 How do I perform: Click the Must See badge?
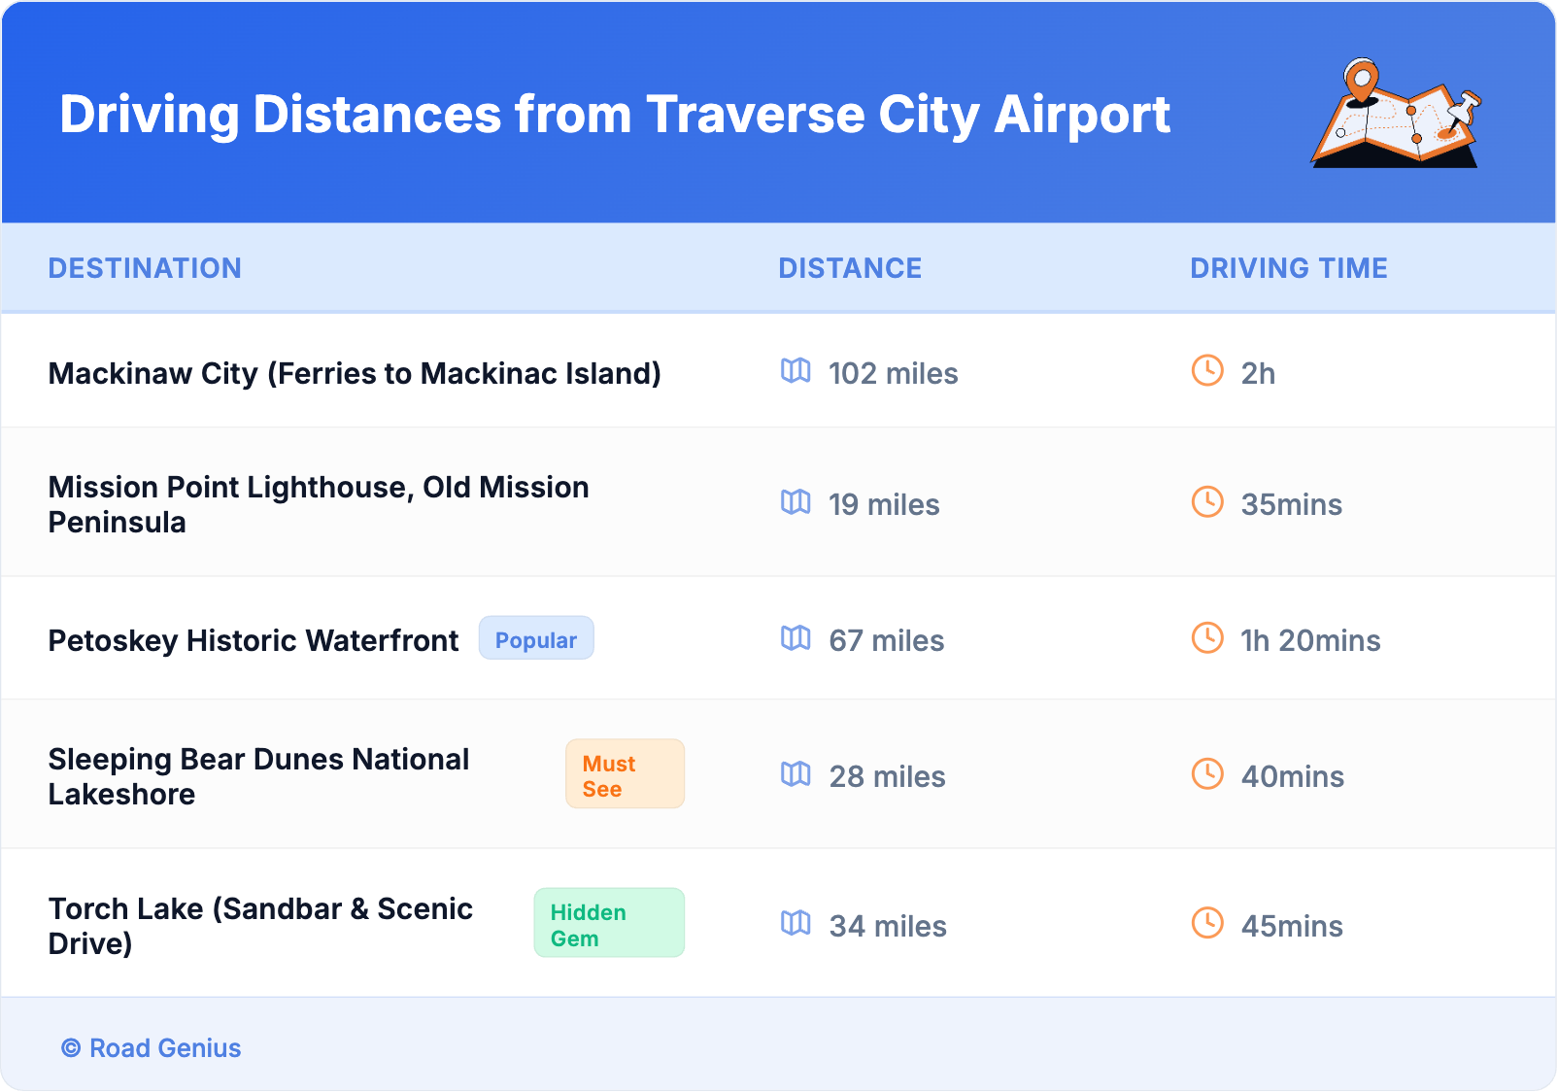625,775
